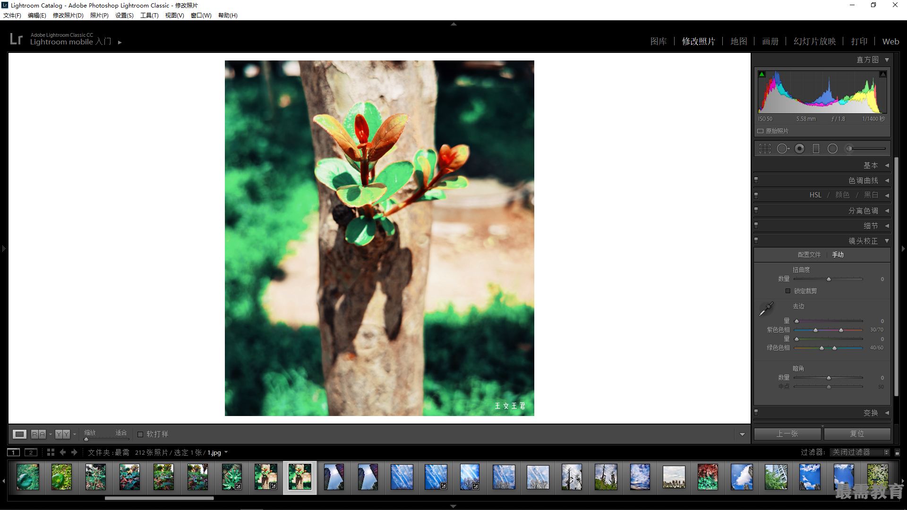
Task: Click the Y|Y before/after view button
Action: click(x=62, y=434)
